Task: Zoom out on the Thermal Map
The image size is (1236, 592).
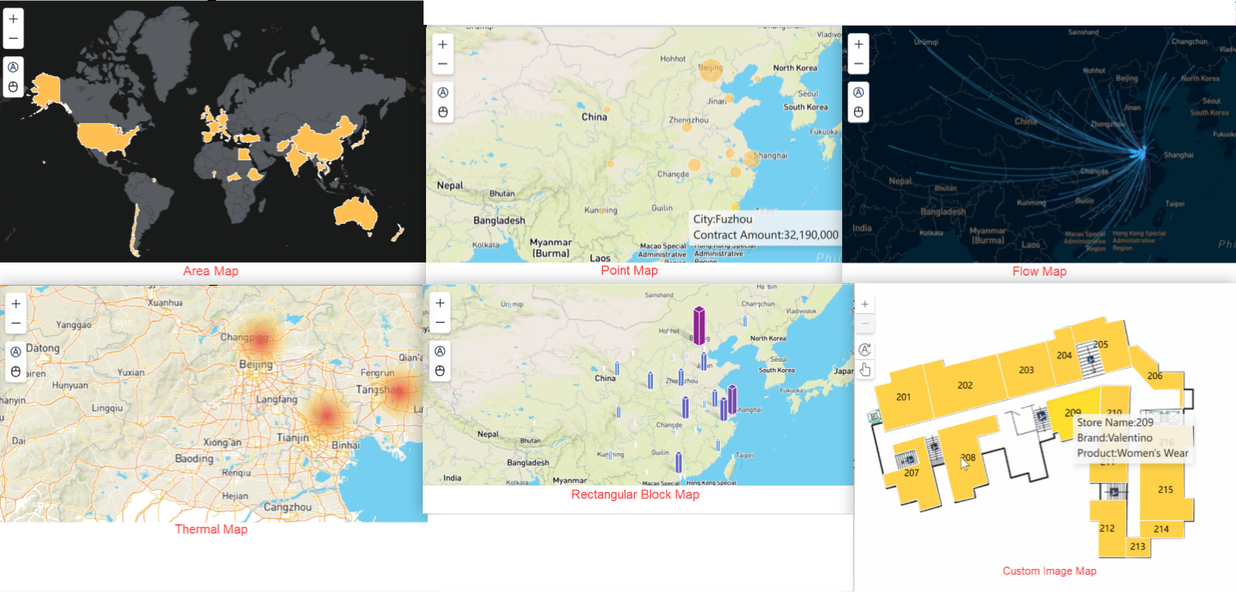Action: (x=16, y=323)
